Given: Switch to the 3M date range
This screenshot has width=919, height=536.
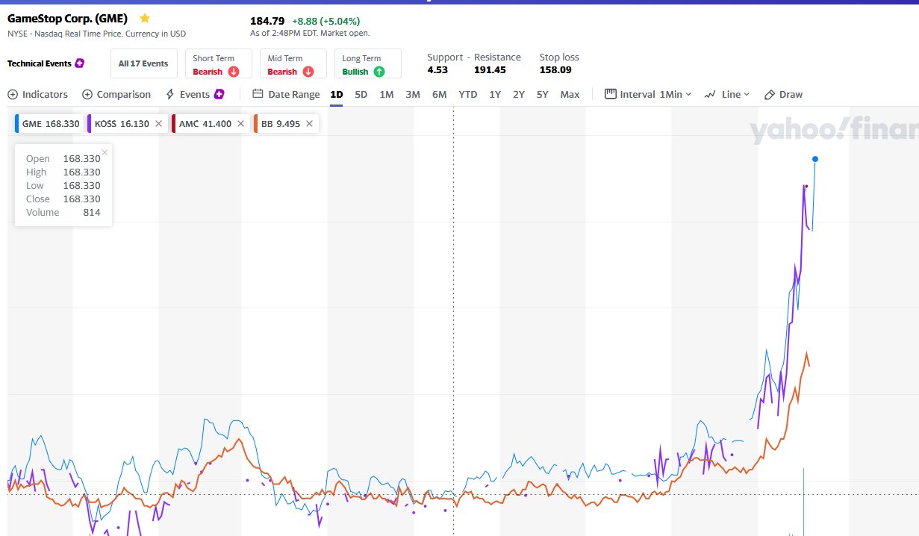Looking at the screenshot, I should tap(413, 95).
